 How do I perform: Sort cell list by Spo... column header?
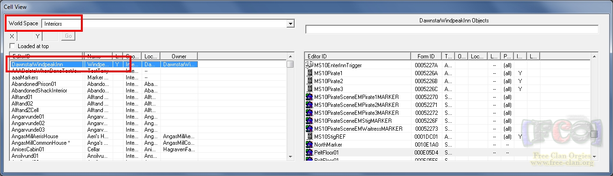[133, 56]
